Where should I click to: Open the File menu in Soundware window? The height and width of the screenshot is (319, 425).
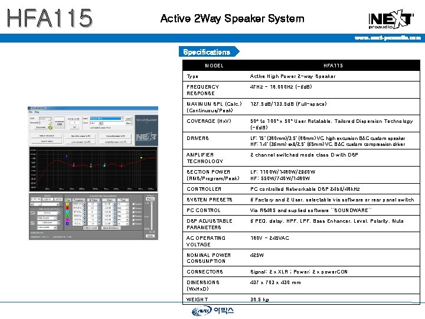(30, 112)
